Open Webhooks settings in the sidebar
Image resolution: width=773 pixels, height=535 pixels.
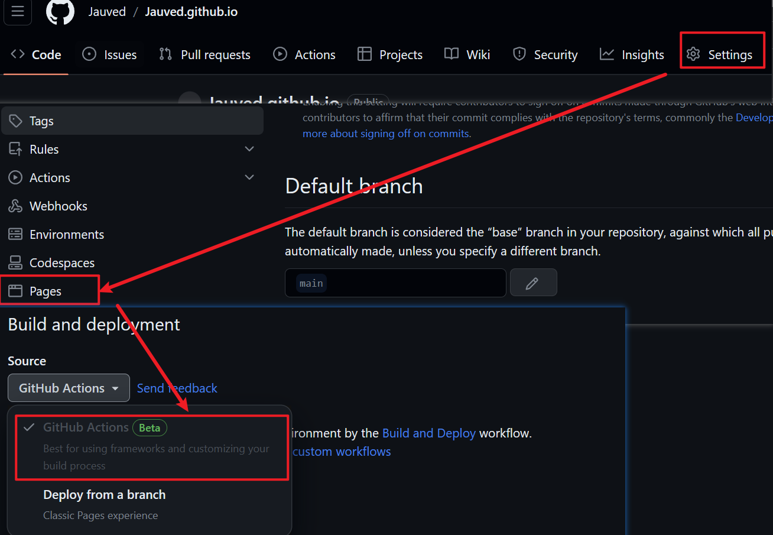(x=58, y=206)
